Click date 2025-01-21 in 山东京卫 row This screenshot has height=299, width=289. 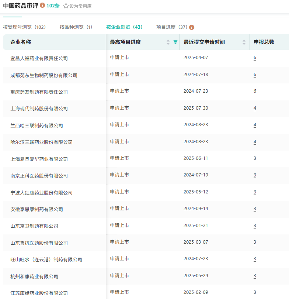[x=196, y=225]
